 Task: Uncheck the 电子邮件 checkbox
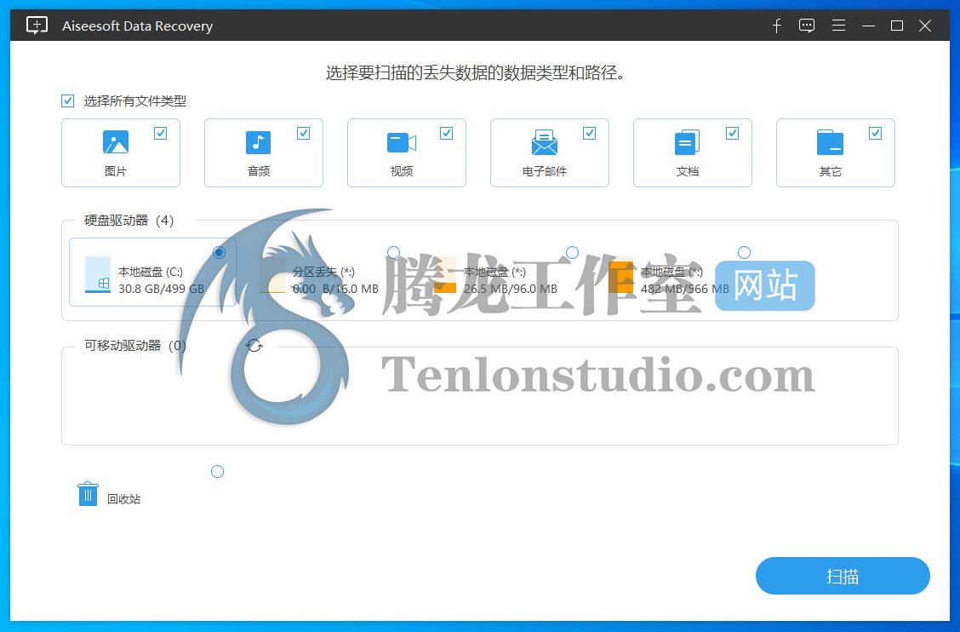tap(589, 133)
